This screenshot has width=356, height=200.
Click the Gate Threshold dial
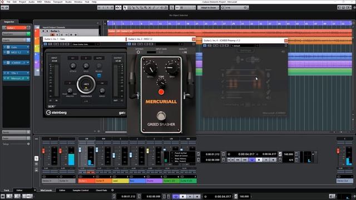coord(86,84)
